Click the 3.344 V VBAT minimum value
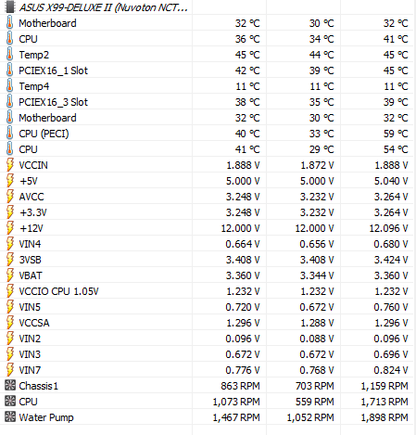Image resolution: width=416 pixels, height=435 pixels. (x=317, y=275)
